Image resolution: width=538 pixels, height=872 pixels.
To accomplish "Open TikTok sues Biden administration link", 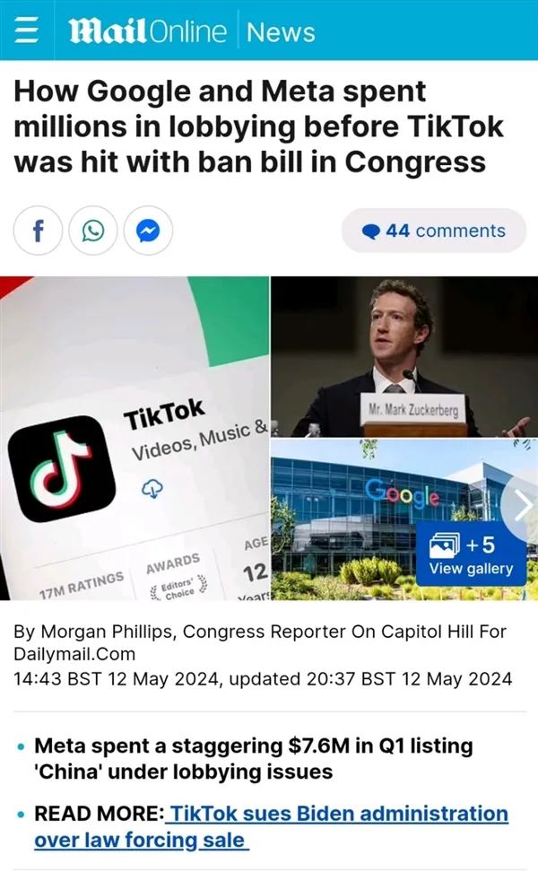I will (271, 826).
